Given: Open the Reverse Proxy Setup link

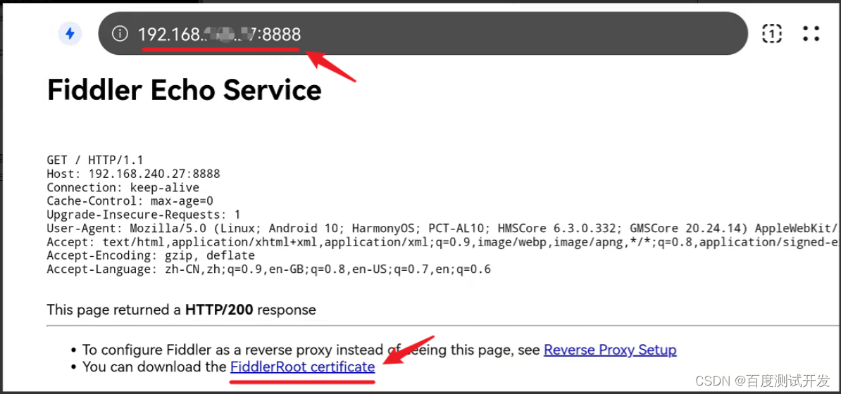Looking at the screenshot, I should tap(610, 350).
